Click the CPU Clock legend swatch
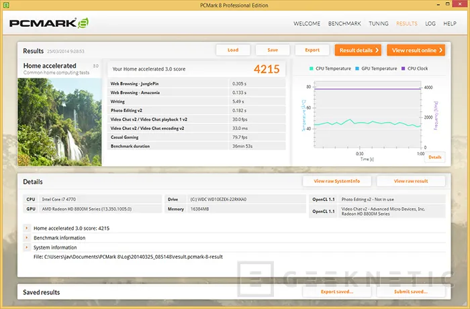The width and height of the screenshot is (470, 309). (x=403, y=68)
